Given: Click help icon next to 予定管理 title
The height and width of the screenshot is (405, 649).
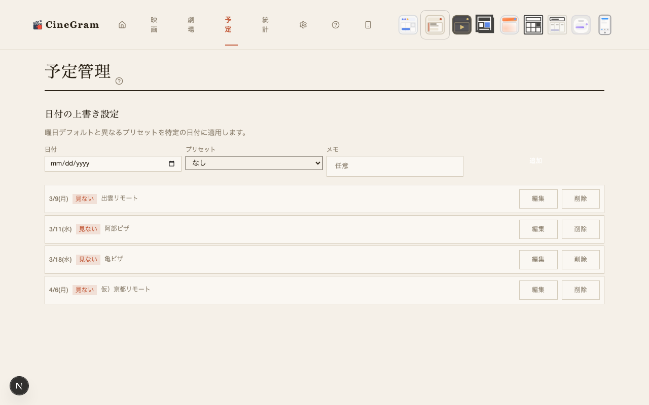Looking at the screenshot, I should coord(119,81).
